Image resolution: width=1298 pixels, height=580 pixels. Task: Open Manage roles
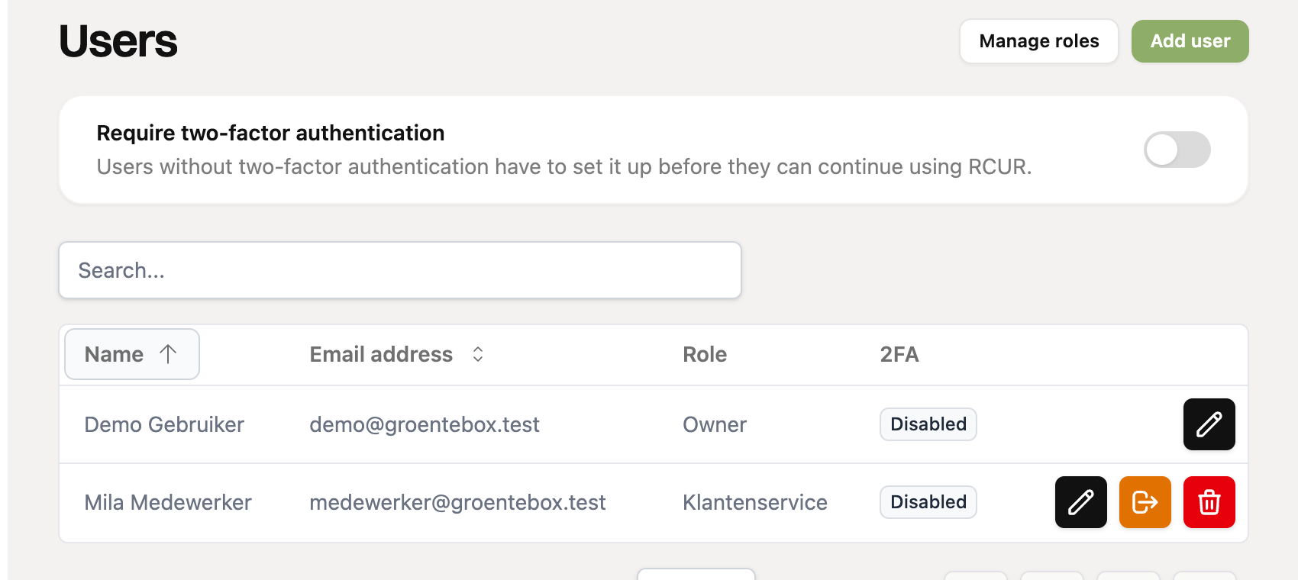point(1038,41)
